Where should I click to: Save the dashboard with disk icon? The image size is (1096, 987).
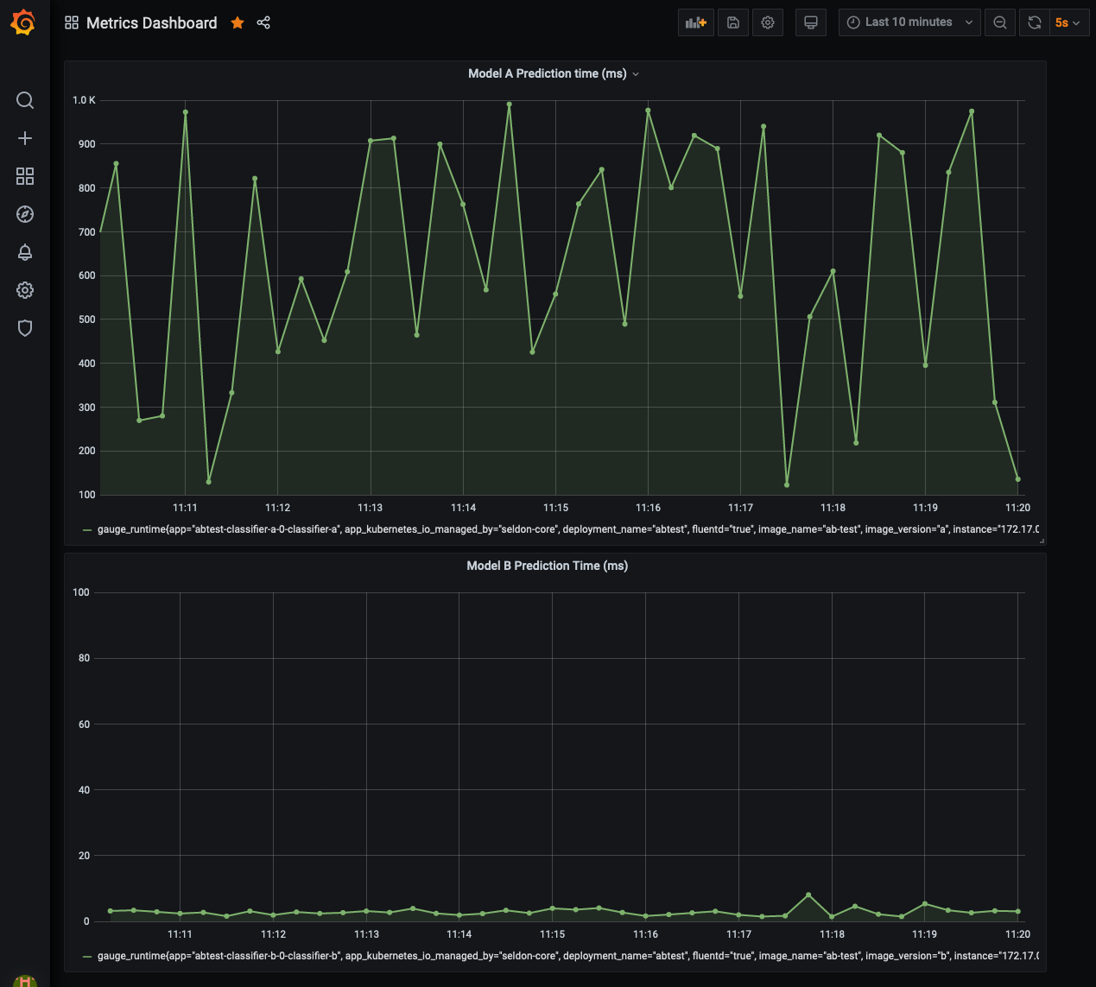(x=732, y=22)
